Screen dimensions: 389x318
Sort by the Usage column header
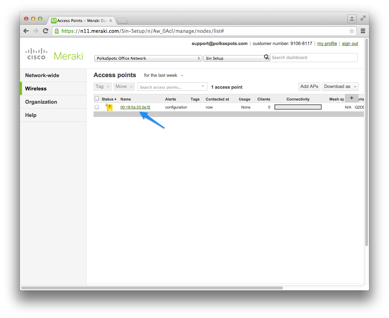coord(245,99)
